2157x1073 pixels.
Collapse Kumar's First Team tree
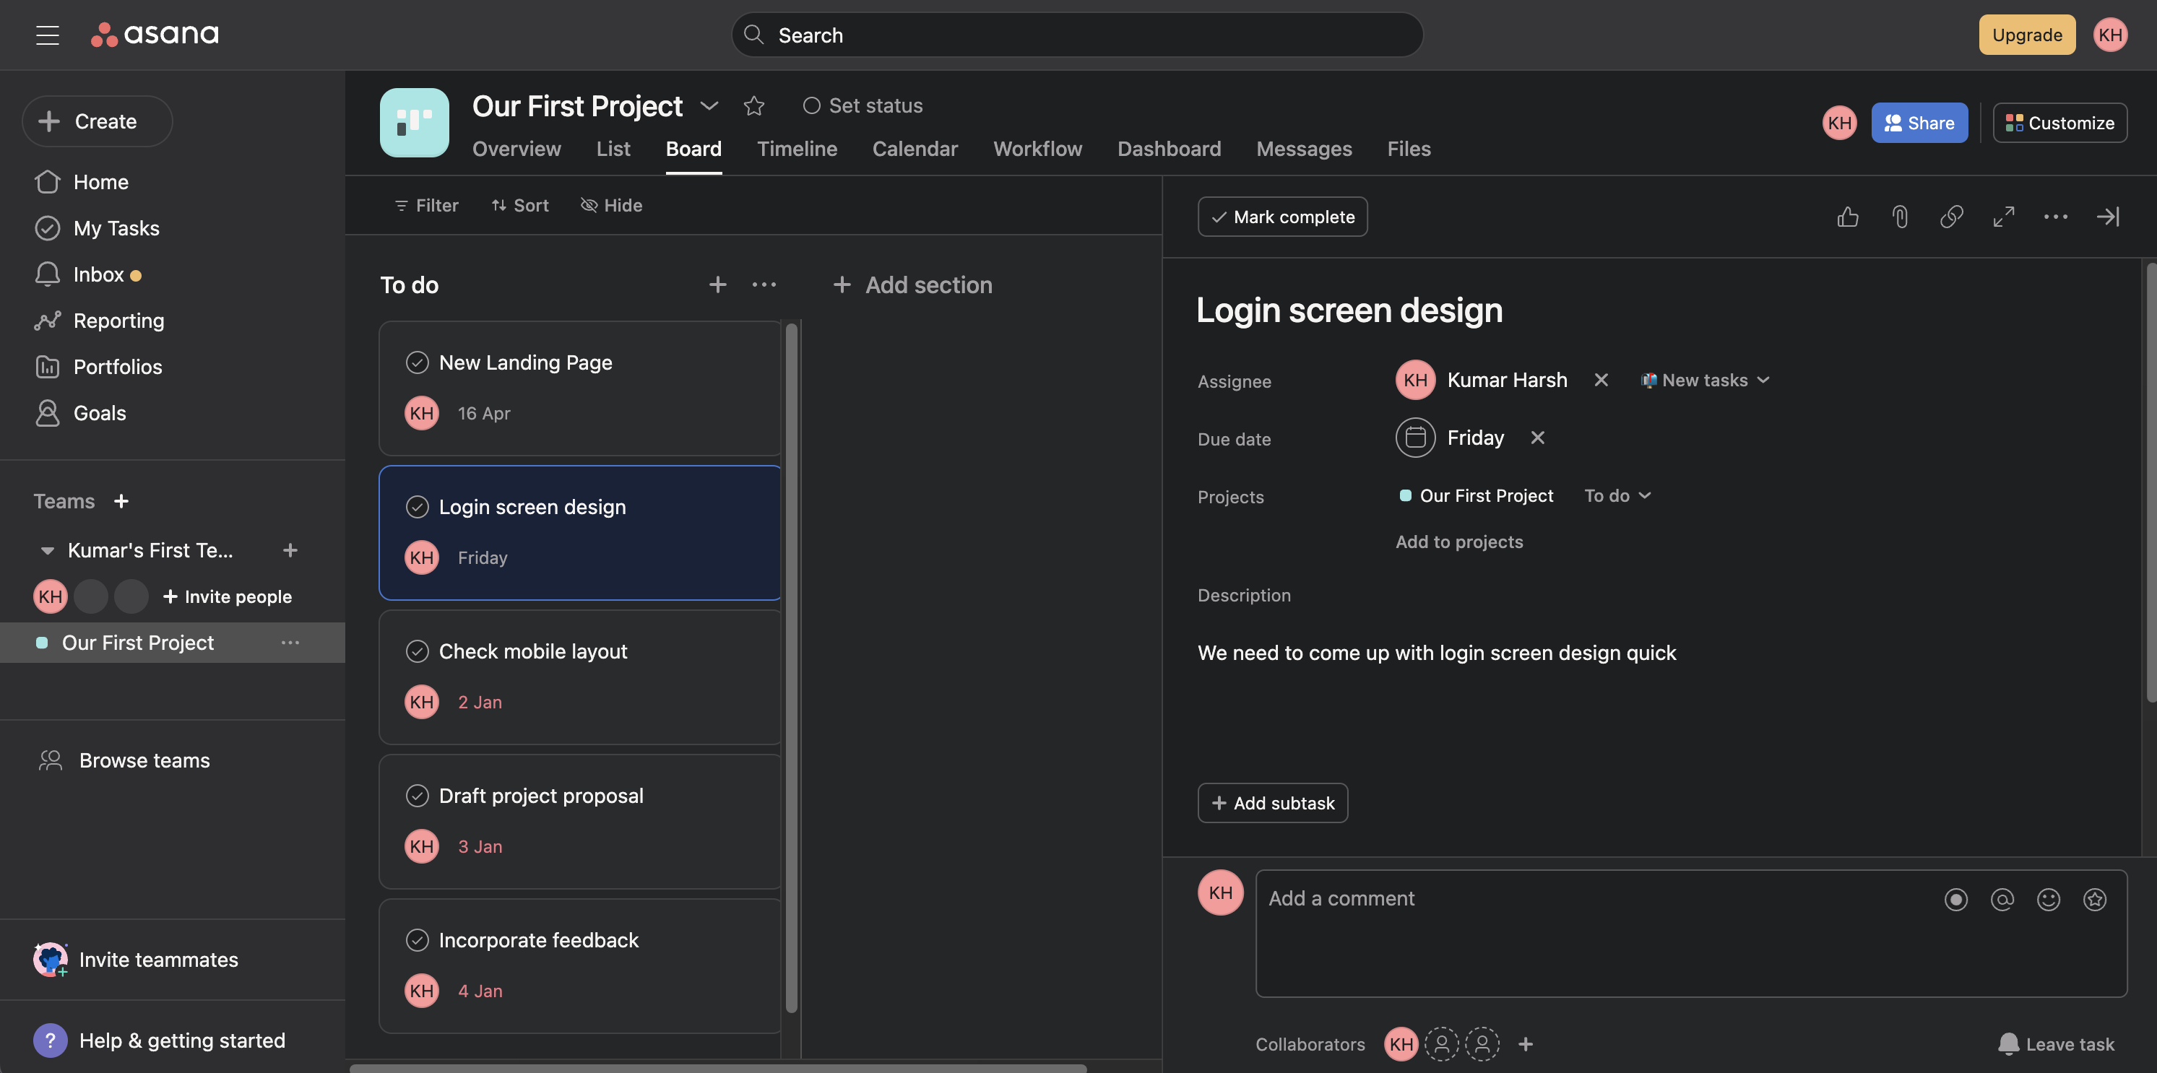(x=47, y=550)
